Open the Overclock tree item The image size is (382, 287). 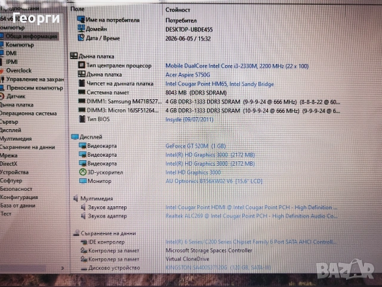point(19,71)
